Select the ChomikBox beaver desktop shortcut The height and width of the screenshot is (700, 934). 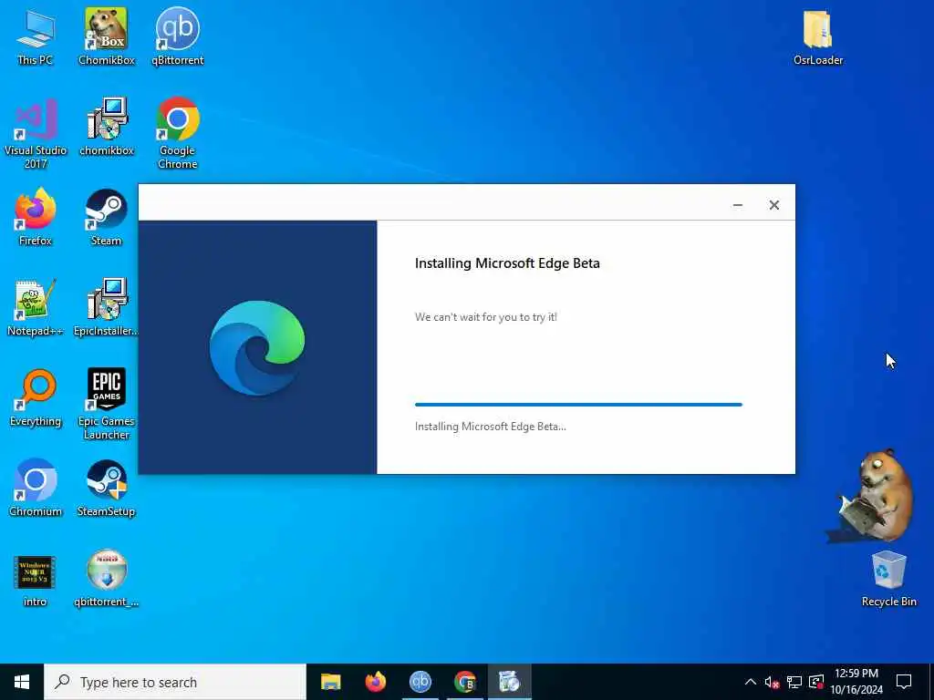tap(107, 36)
